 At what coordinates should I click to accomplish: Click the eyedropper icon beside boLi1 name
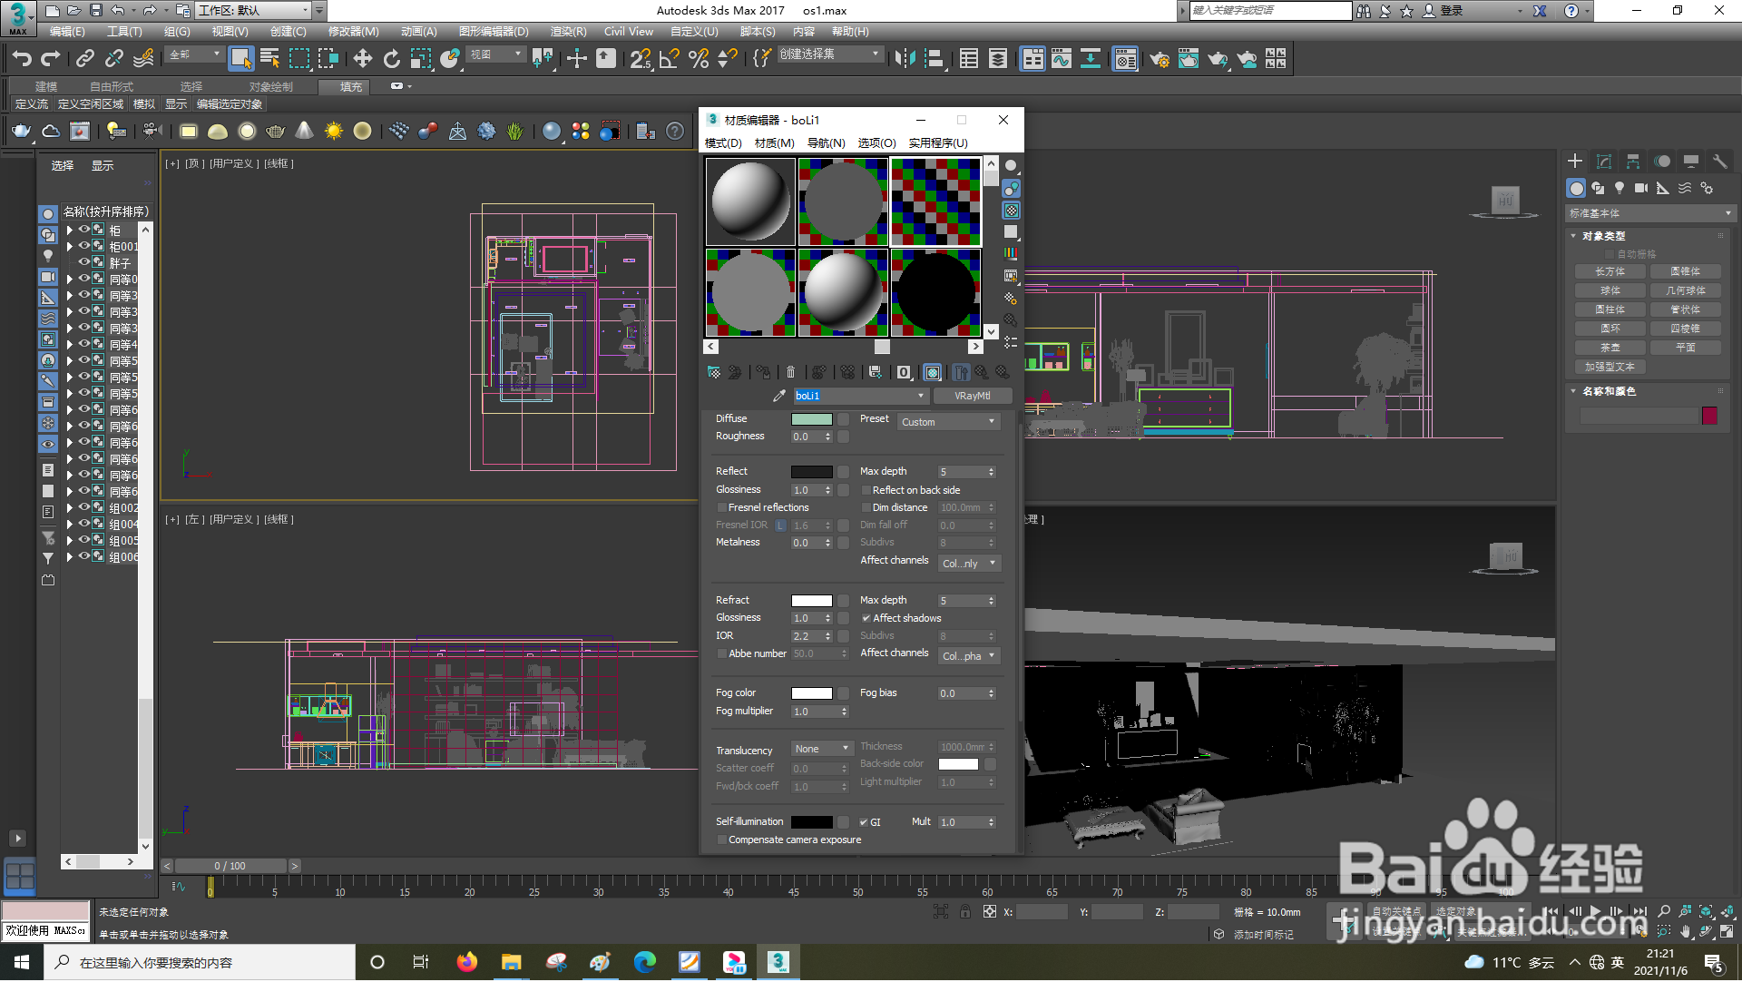coord(778,397)
